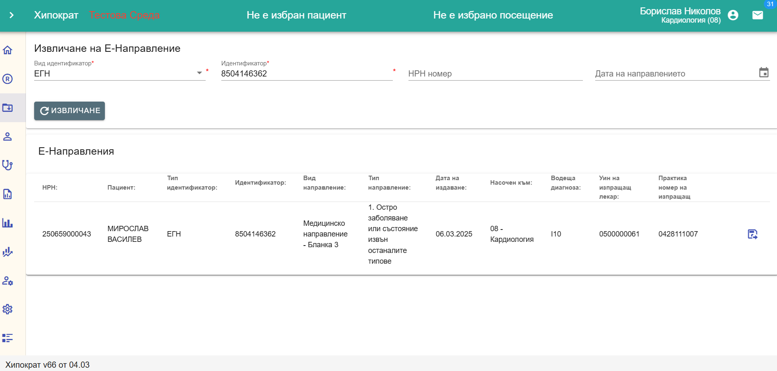This screenshot has width=777, height=371.
Task: Click the Идентификатор input field
Action: click(x=307, y=74)
